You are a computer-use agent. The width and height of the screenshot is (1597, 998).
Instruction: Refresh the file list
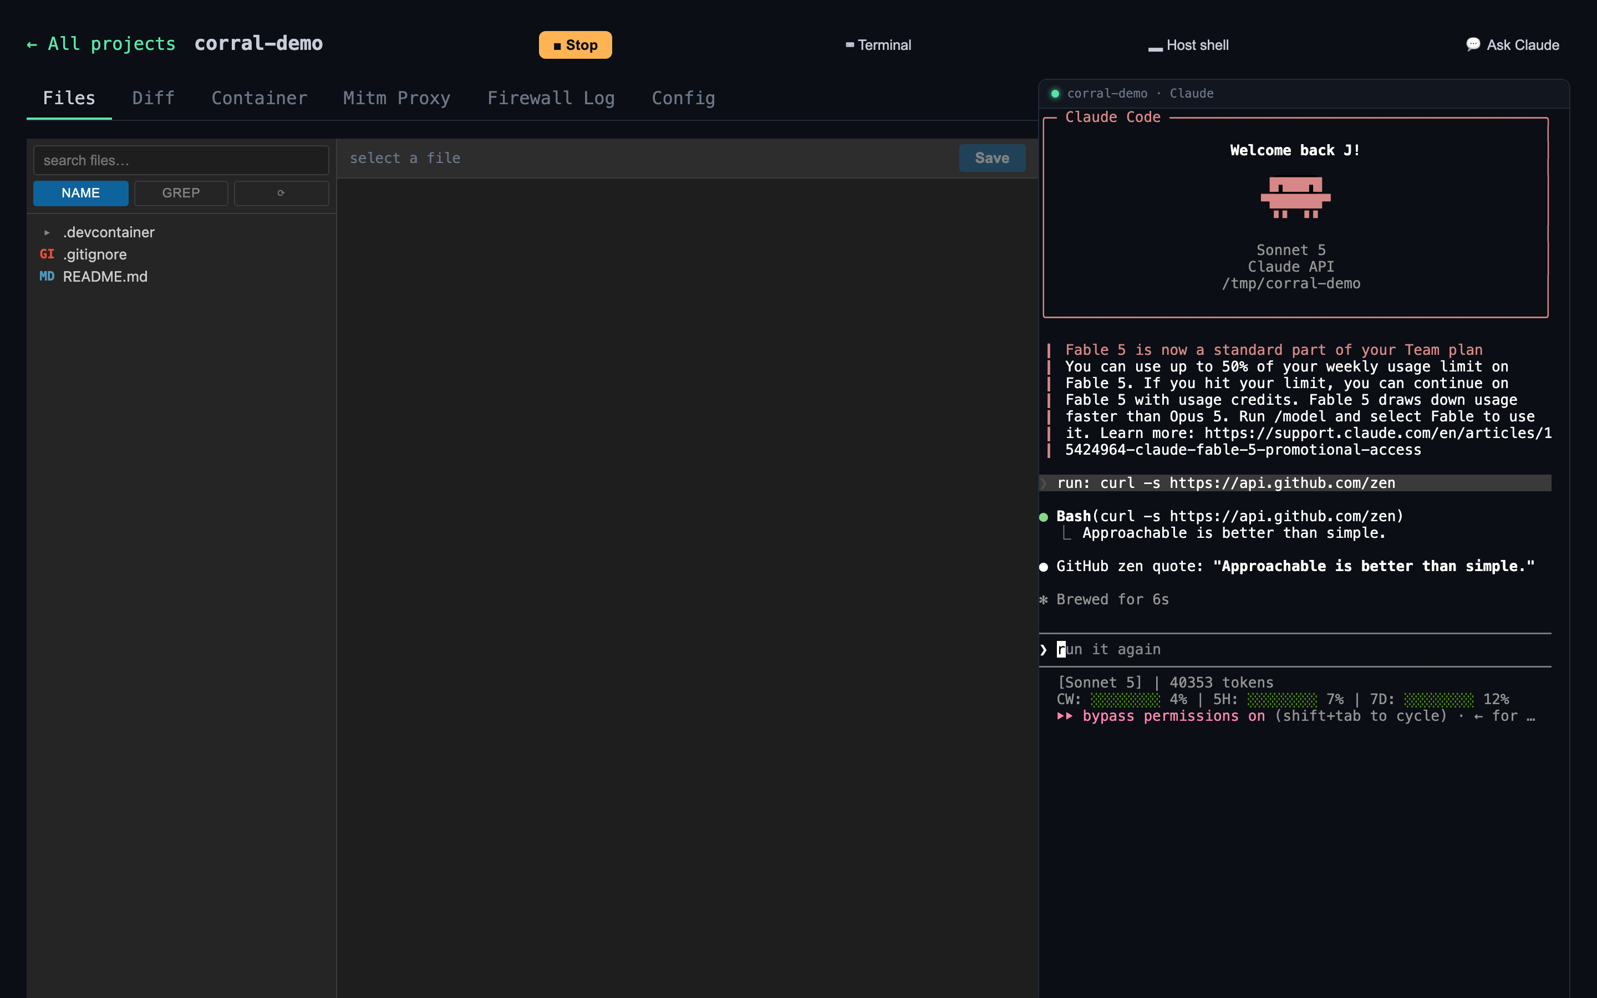click(281, 193)
